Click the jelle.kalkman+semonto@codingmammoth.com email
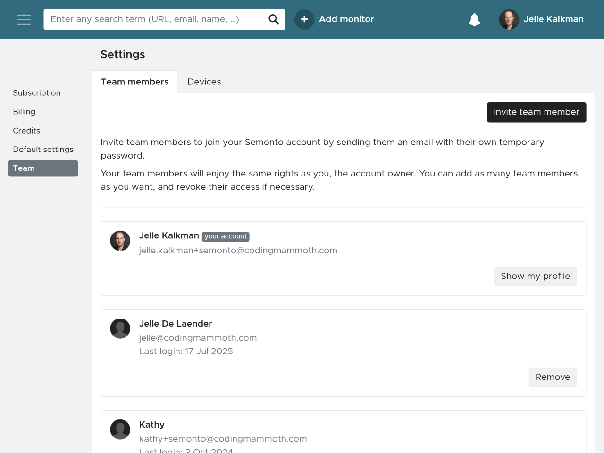 click(238, 251)
